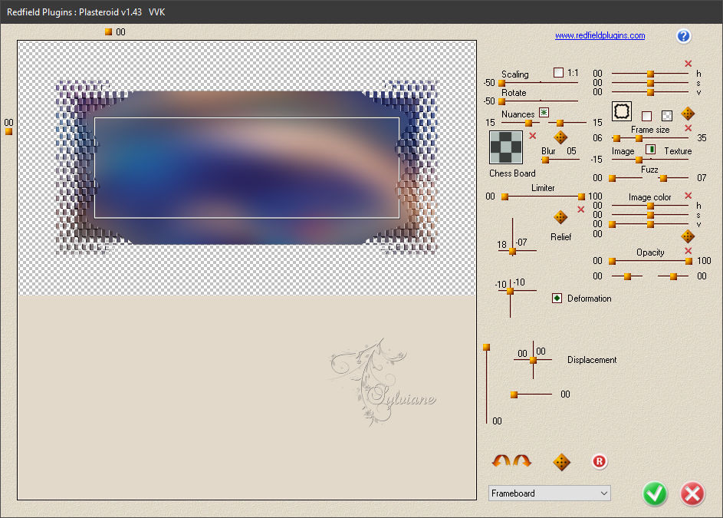Click the red R reset button
Image resolution: width=723 pixels, height=518 pixels.
pyautogui.click(x=600, y=461)
